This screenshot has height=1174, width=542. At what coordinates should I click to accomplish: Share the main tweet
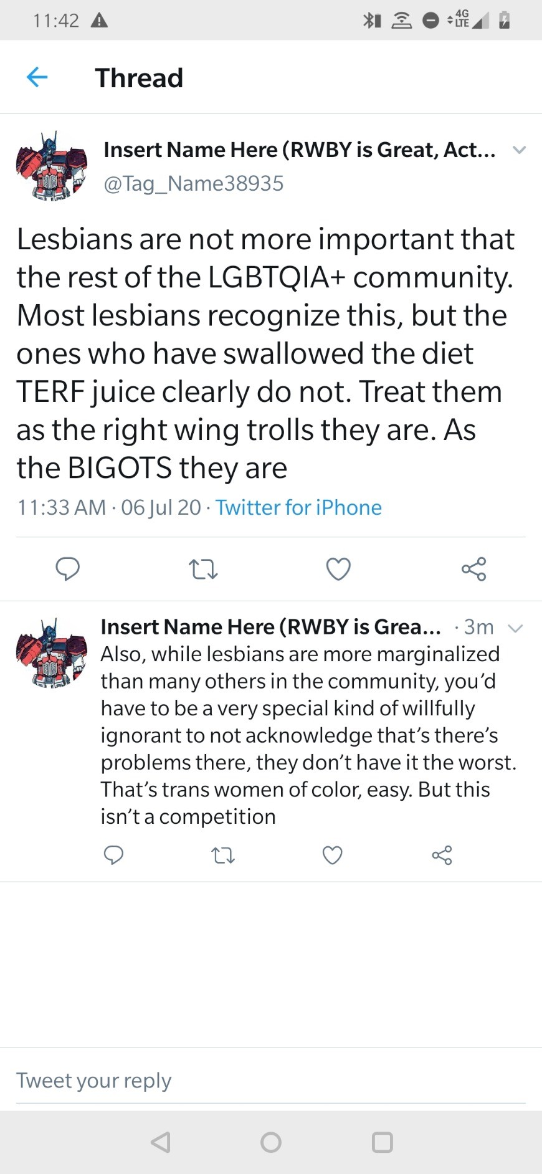point(473,569)
